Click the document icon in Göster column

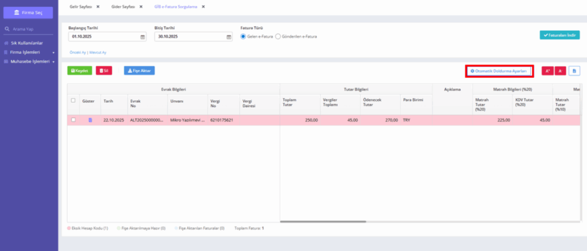(x=90, y=120)
